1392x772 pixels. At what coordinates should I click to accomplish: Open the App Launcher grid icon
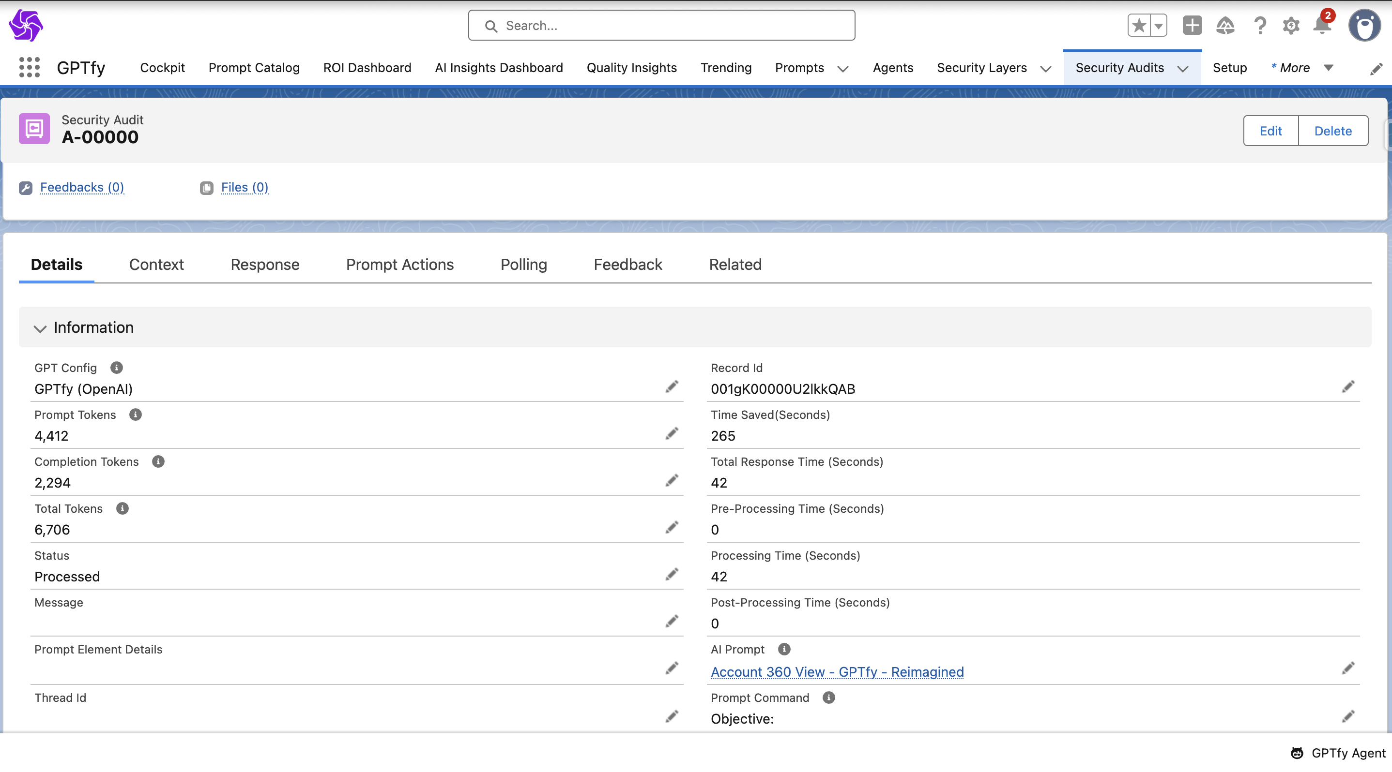pyautogui.click(x=29, y=68)
